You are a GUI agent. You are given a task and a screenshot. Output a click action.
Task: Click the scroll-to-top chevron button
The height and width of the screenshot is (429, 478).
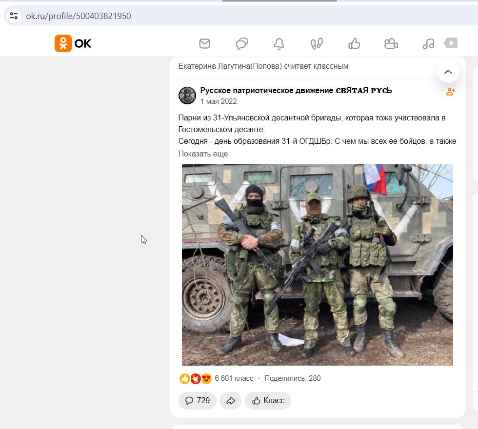[x=448, y=72]
